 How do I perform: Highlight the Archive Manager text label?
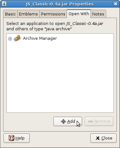(x=40, y=38)
